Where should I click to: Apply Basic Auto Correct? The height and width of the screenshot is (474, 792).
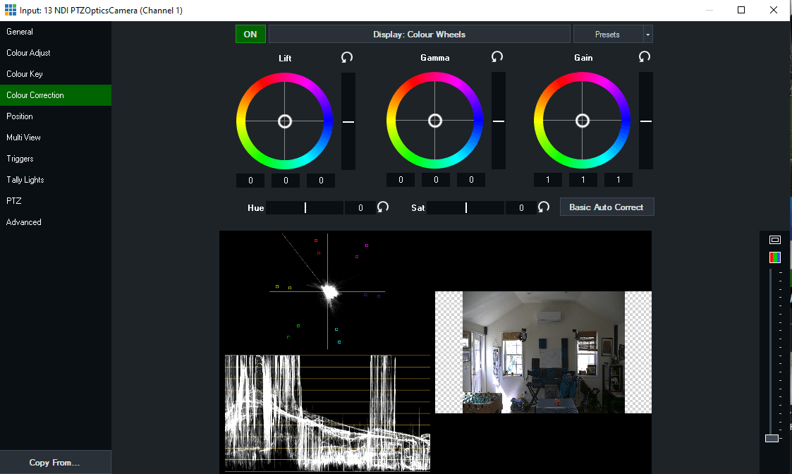pos(607,207)
